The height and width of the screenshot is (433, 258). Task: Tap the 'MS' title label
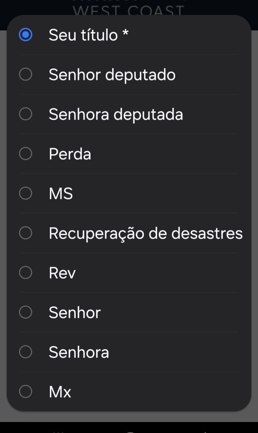point(61,193)
